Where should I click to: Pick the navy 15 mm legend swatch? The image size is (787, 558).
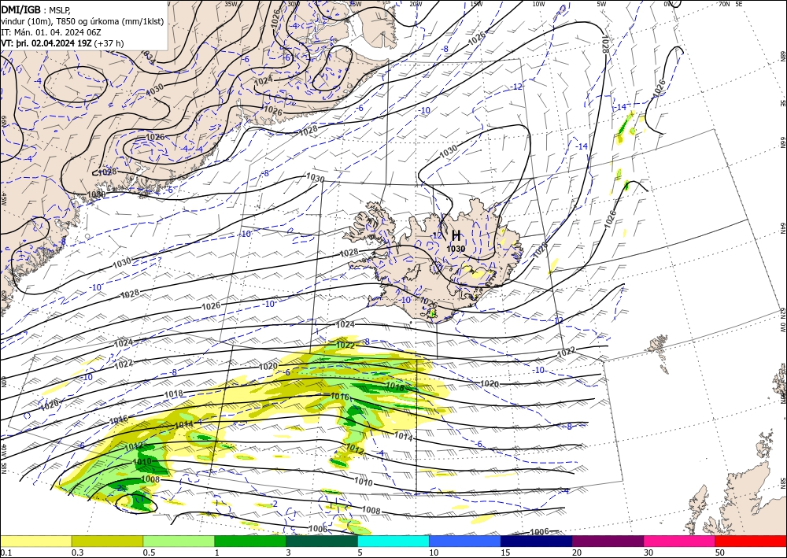[x=537, y=541]
